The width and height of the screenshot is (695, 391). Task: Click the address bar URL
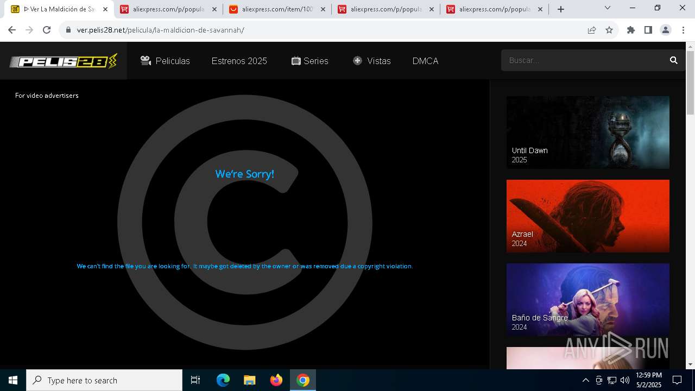[161, 30]
